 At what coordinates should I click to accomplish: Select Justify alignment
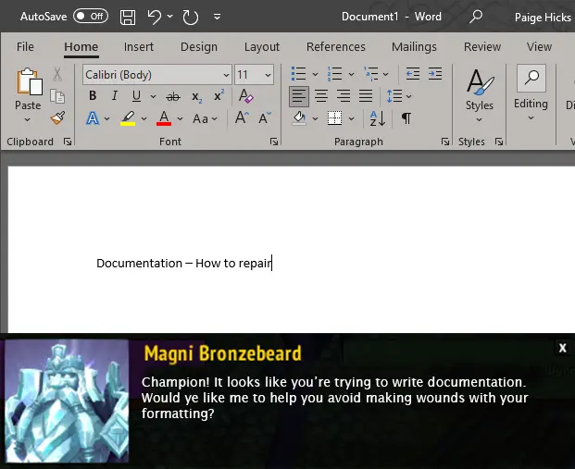click(x=366, y=96)
